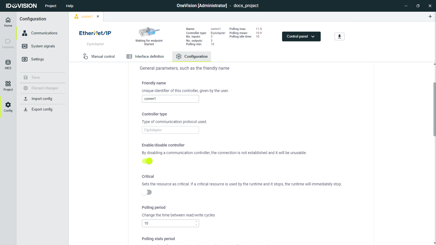Select the Project icon in the navigation rail
436x245 pixels.
pos(8,85)
